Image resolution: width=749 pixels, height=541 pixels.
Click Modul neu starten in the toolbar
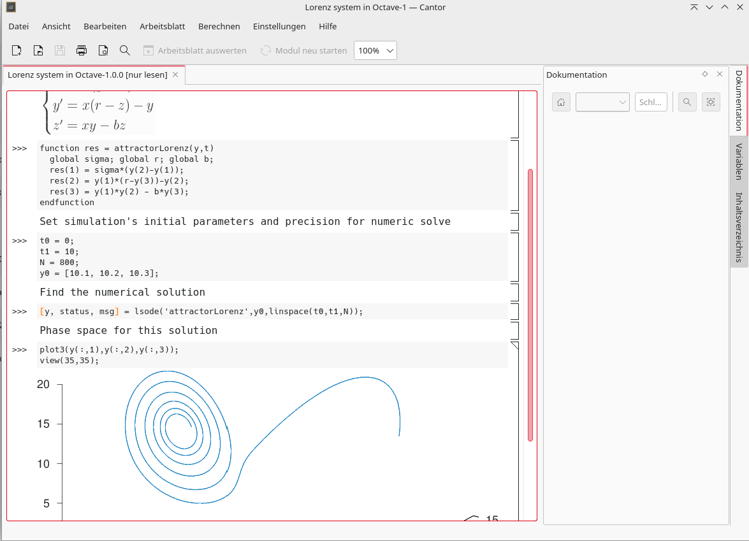[x=304, y=50]
